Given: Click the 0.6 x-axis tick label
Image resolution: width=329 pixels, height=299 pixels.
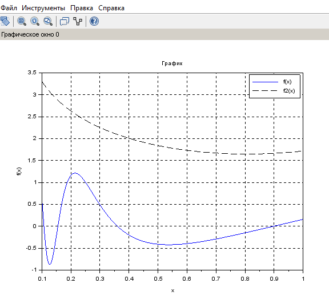Looking at the screenshot, I should (187, 279).
